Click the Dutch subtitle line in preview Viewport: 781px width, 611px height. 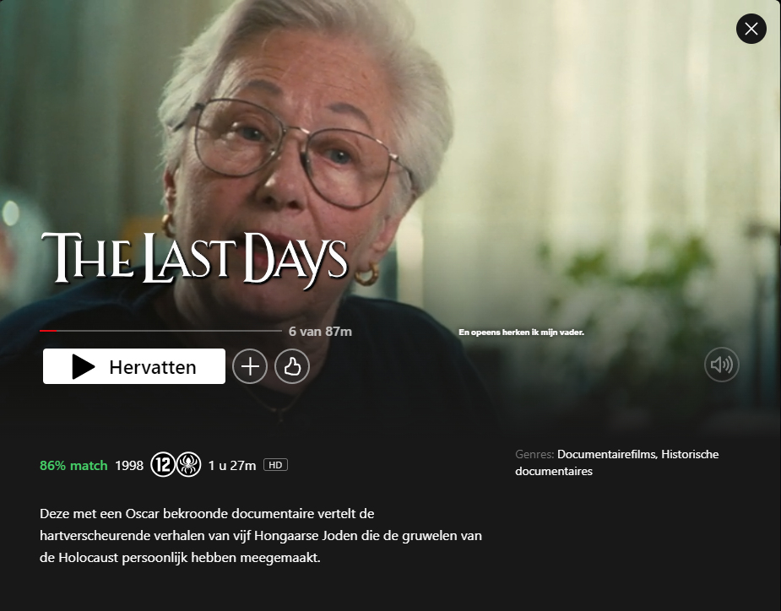(x=521, y=333)
